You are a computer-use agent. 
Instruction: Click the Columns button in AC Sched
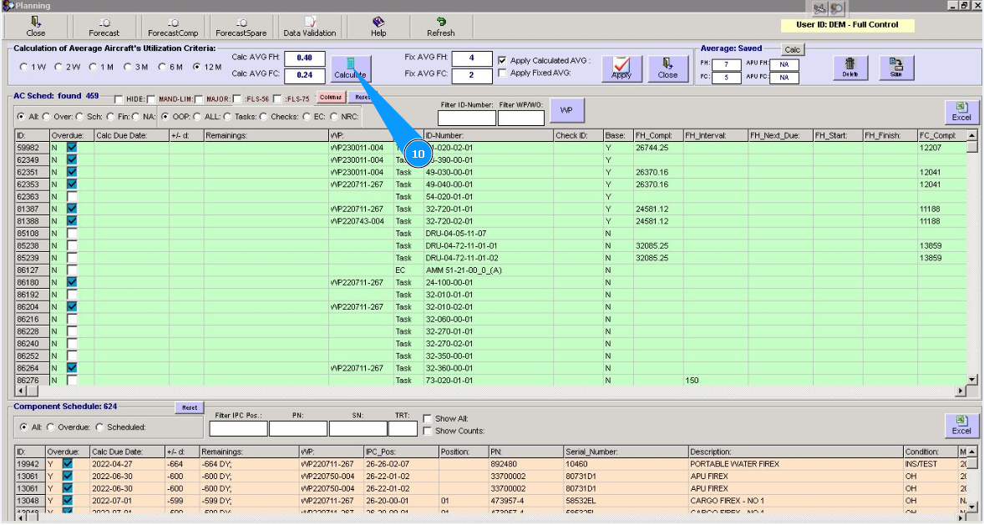tap(331, 98)
